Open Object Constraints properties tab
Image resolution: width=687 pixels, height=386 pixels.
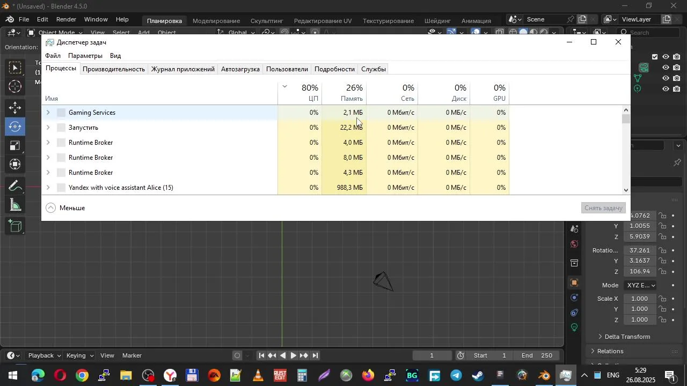tap(574, 313)
